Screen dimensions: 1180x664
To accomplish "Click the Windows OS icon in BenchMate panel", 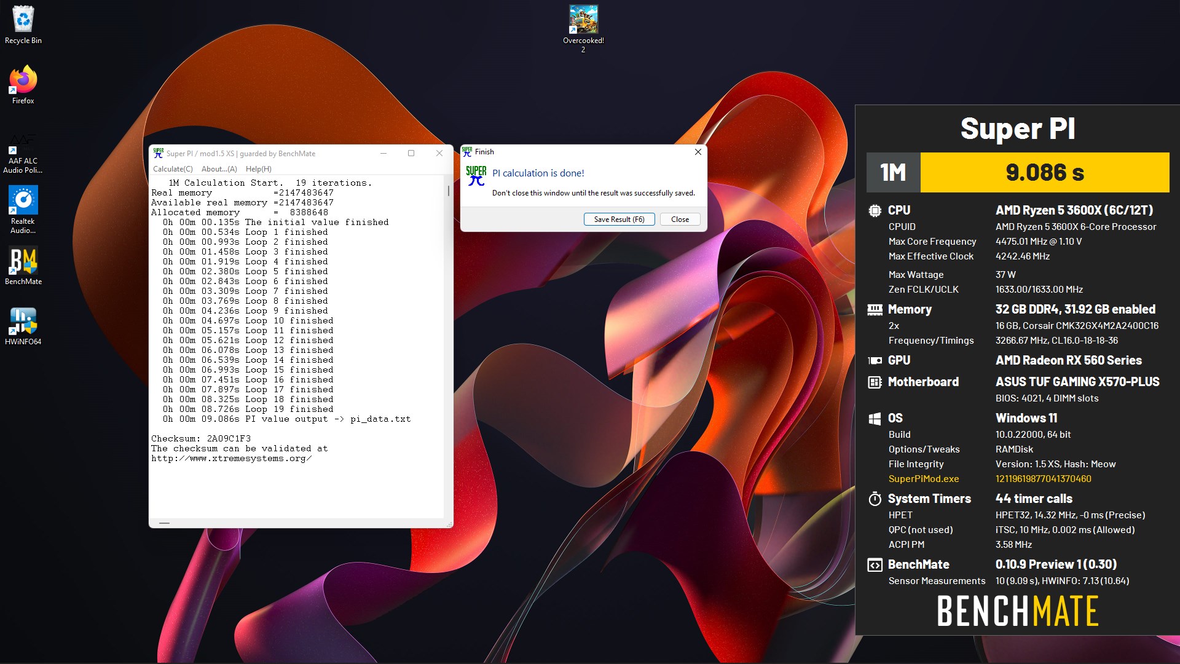I will [x=875, y=419].
